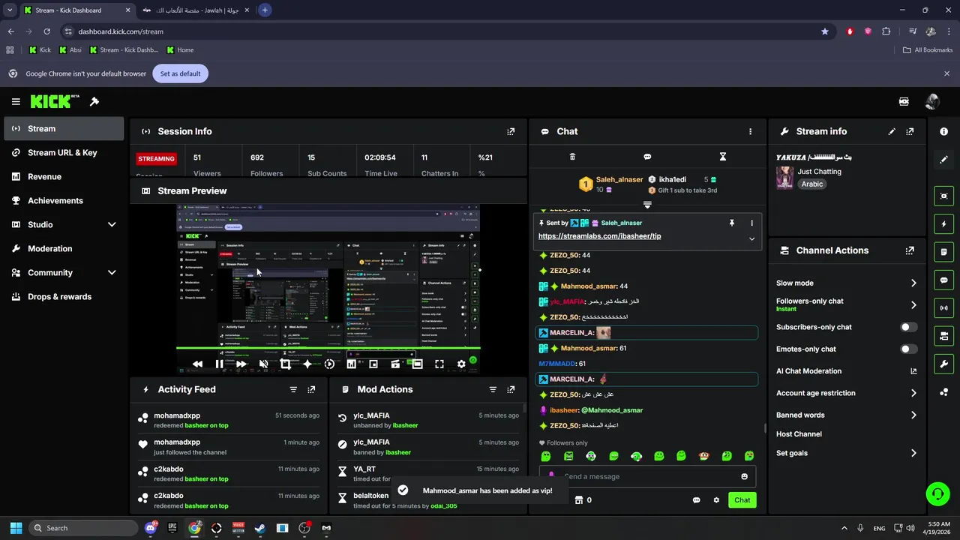960x540 pixels.
Task: Open Followers-only chat options arrow
Action: [x=913, y=304]
